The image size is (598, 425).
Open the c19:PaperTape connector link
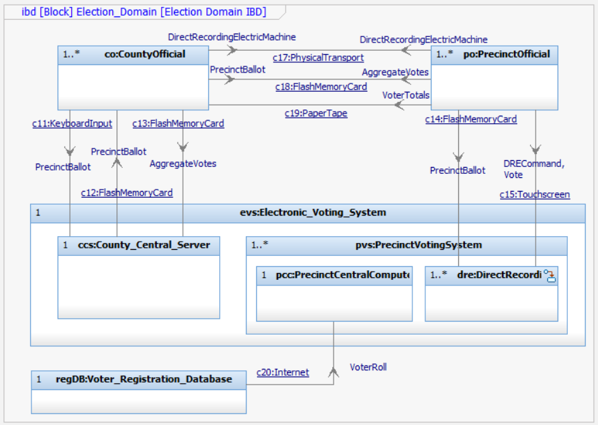click(x=316, y=113)
